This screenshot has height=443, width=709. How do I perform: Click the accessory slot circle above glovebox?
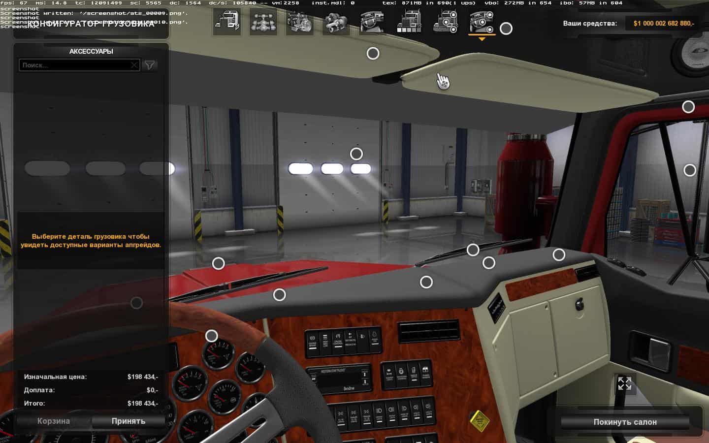(558, 255)
